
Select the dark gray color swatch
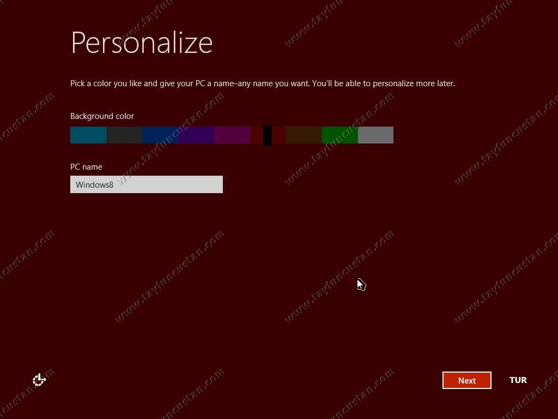[124, 135]
